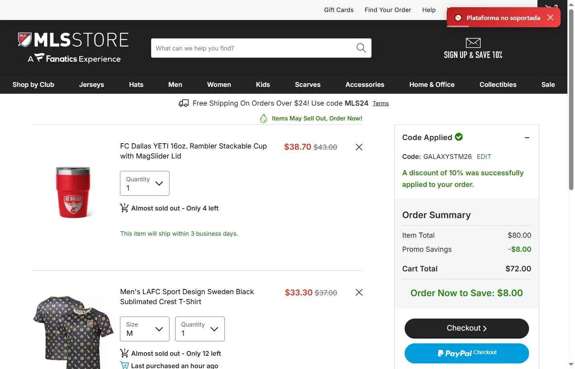Click Sign Up & Save 10% link

tap(473, 55)
